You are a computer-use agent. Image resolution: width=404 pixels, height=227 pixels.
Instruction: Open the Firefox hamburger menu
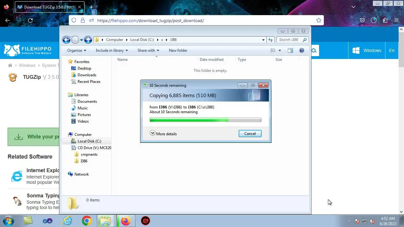[x=396, y=20]
